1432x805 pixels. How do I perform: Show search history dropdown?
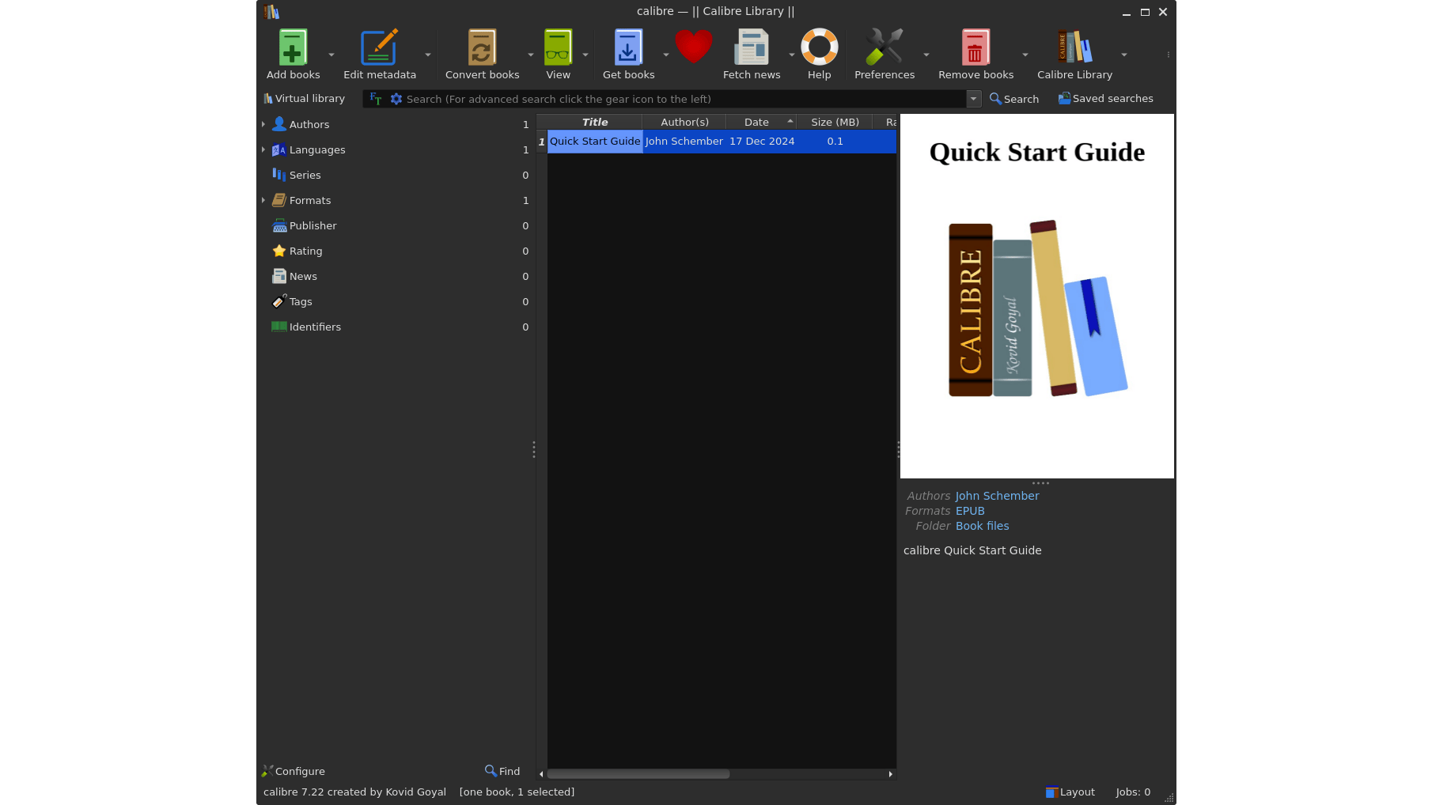point(974,99)
